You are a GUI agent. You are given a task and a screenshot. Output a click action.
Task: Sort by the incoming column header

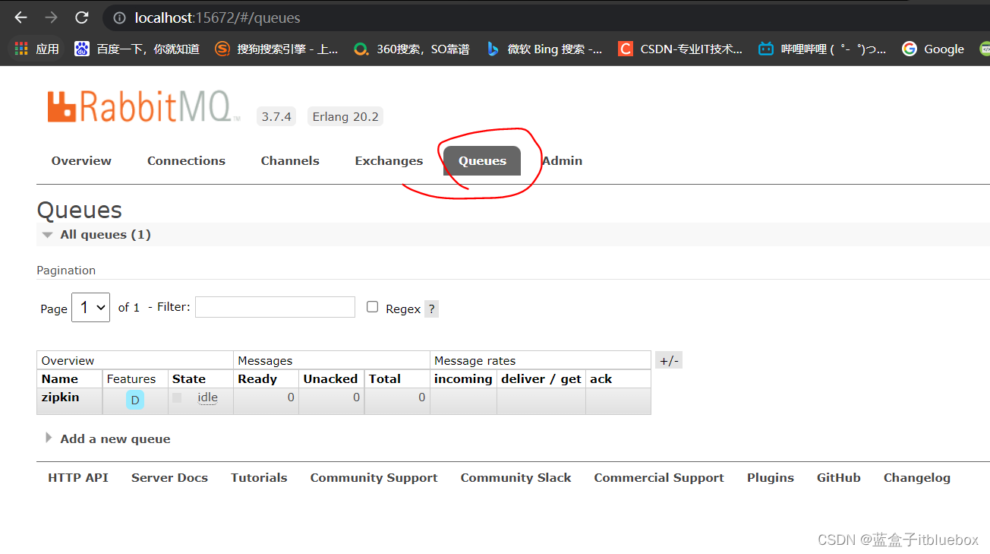463,378
